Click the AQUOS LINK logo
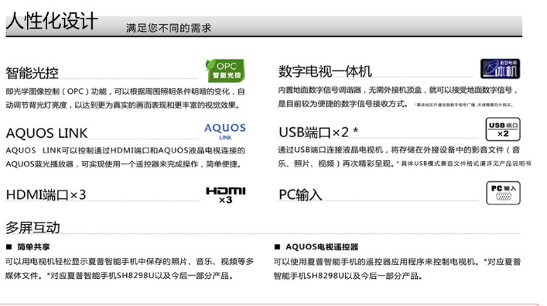This screenshot has height=306, width=547. (225, 132)
